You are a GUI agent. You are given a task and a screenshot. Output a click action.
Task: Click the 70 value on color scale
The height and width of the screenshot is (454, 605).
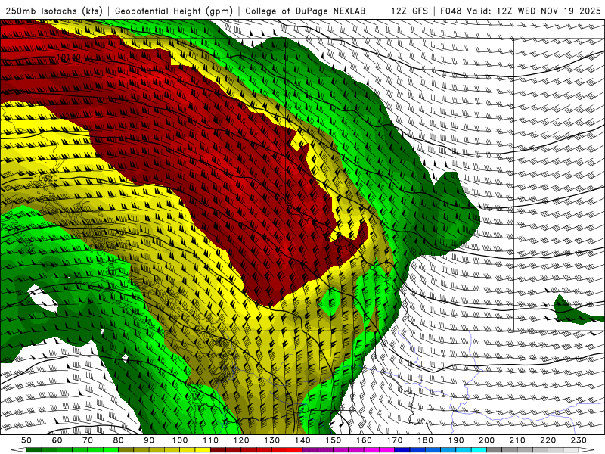[88, 440]
